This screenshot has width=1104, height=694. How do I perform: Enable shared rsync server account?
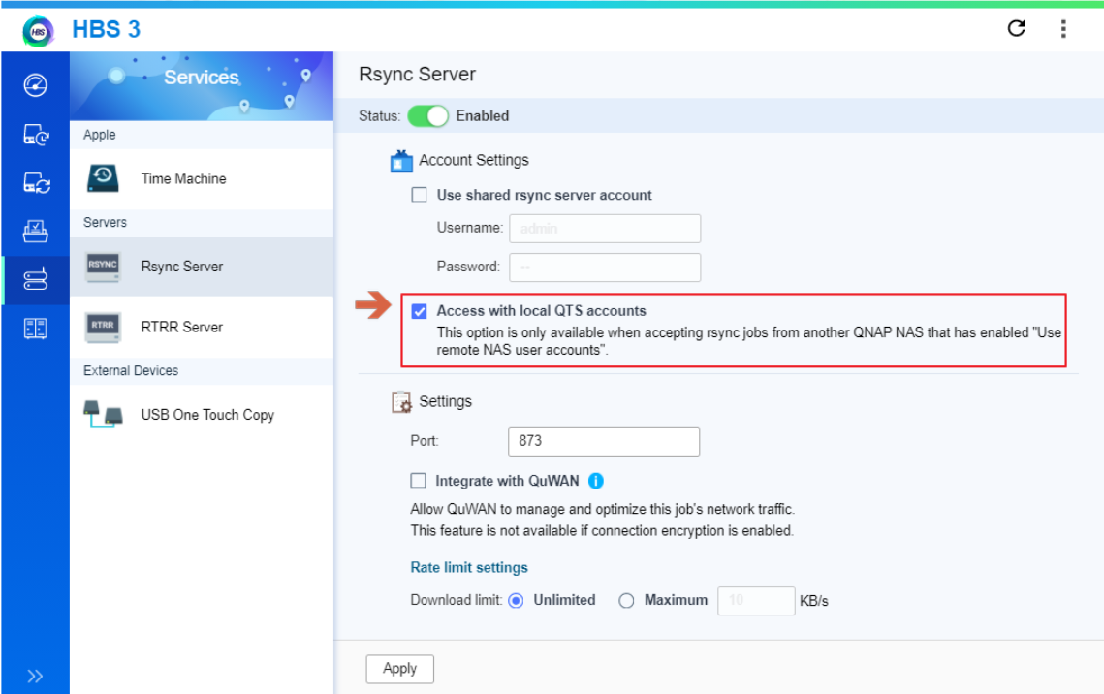pyautogui.click(x=419, y=194)
